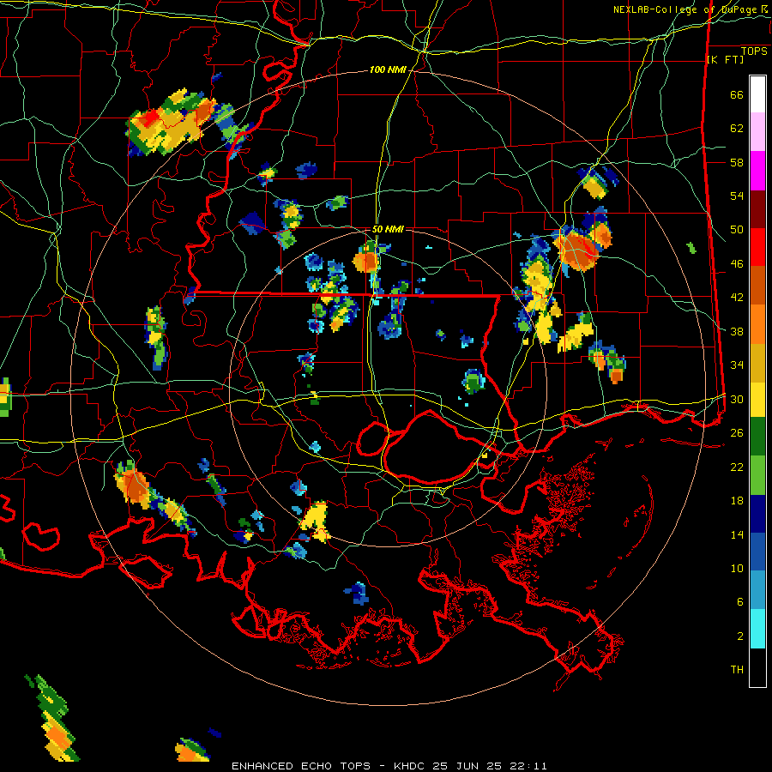Click the light green 22 kft legend swatch
772x772 pixels.
click(x=757, y=474)
